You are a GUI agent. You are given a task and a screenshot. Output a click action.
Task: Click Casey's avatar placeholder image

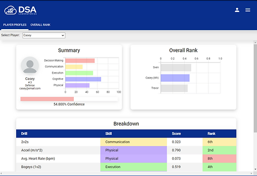coord(30,65)
